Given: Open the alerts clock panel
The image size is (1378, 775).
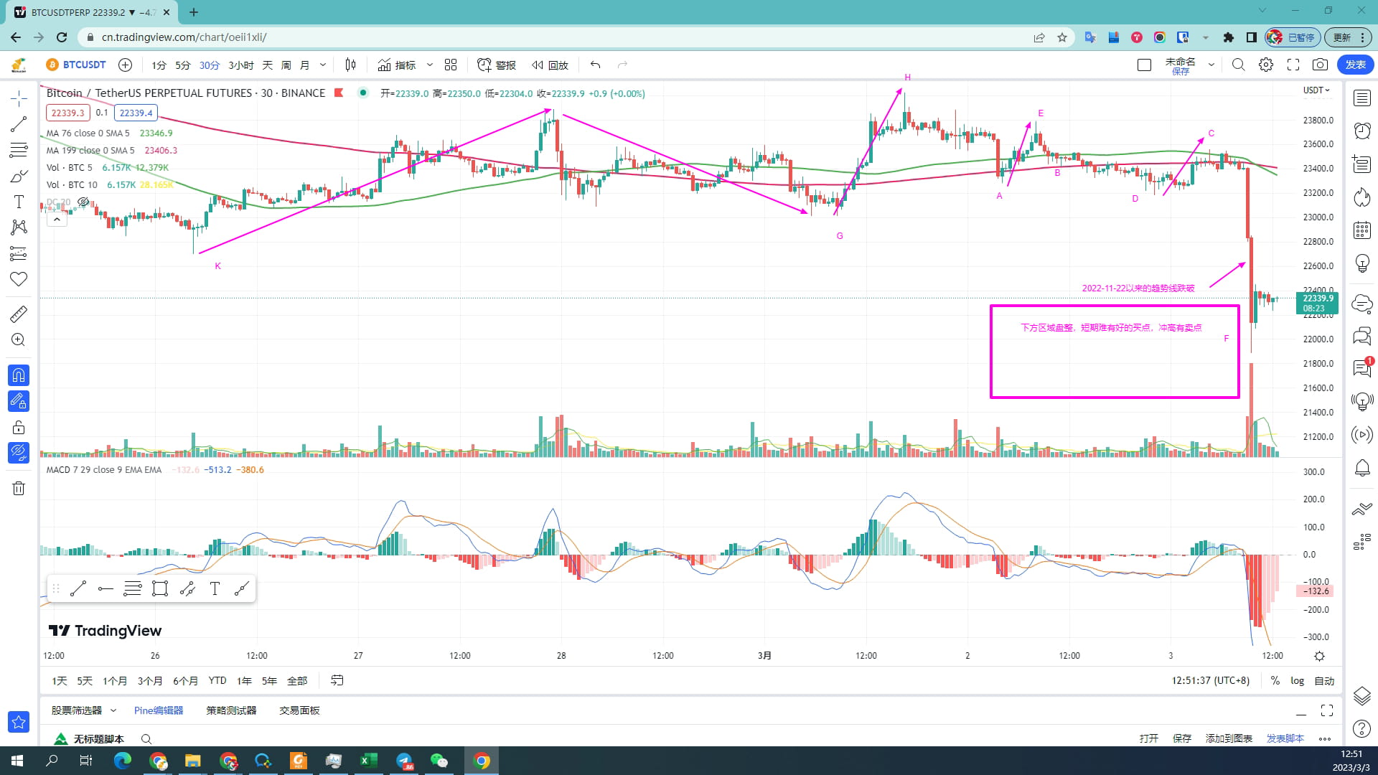Looking at the screenshot, I should point(1362,131).
